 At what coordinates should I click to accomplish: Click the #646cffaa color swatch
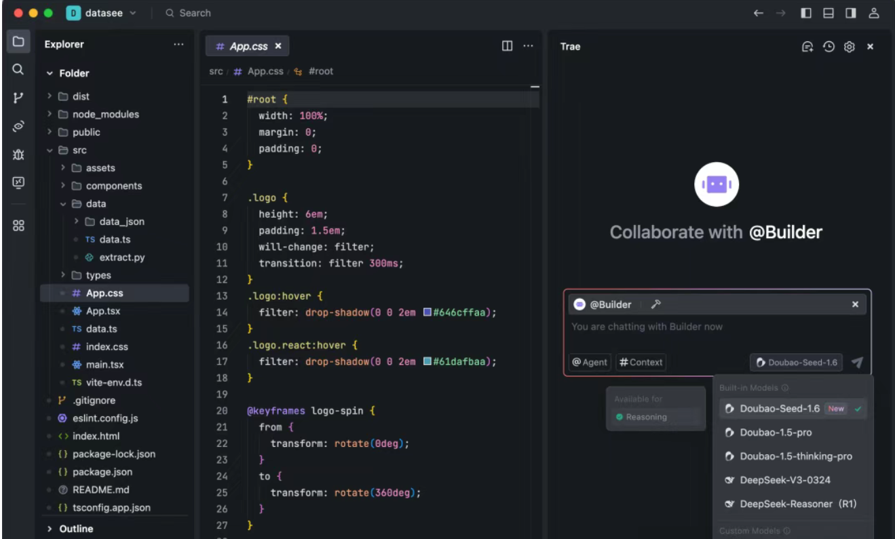tap(427, 313)
